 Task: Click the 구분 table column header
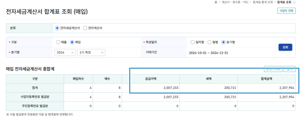coord(35,79)
